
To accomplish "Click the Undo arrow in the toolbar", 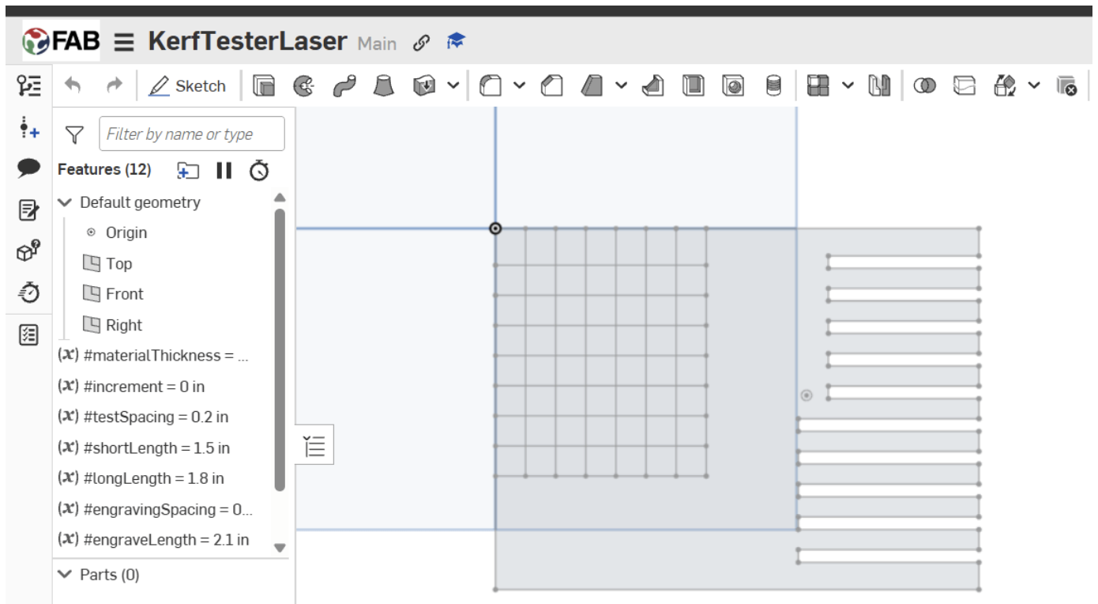I will (x=73, y=85).
